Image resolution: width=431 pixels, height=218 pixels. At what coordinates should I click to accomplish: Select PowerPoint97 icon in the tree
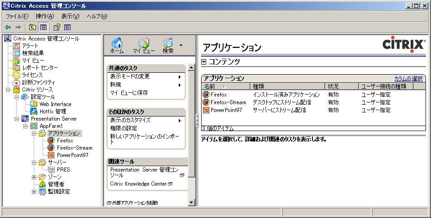click(x=51, y=155)
